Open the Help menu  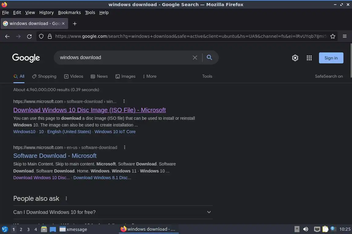click(x=104, y=12)
